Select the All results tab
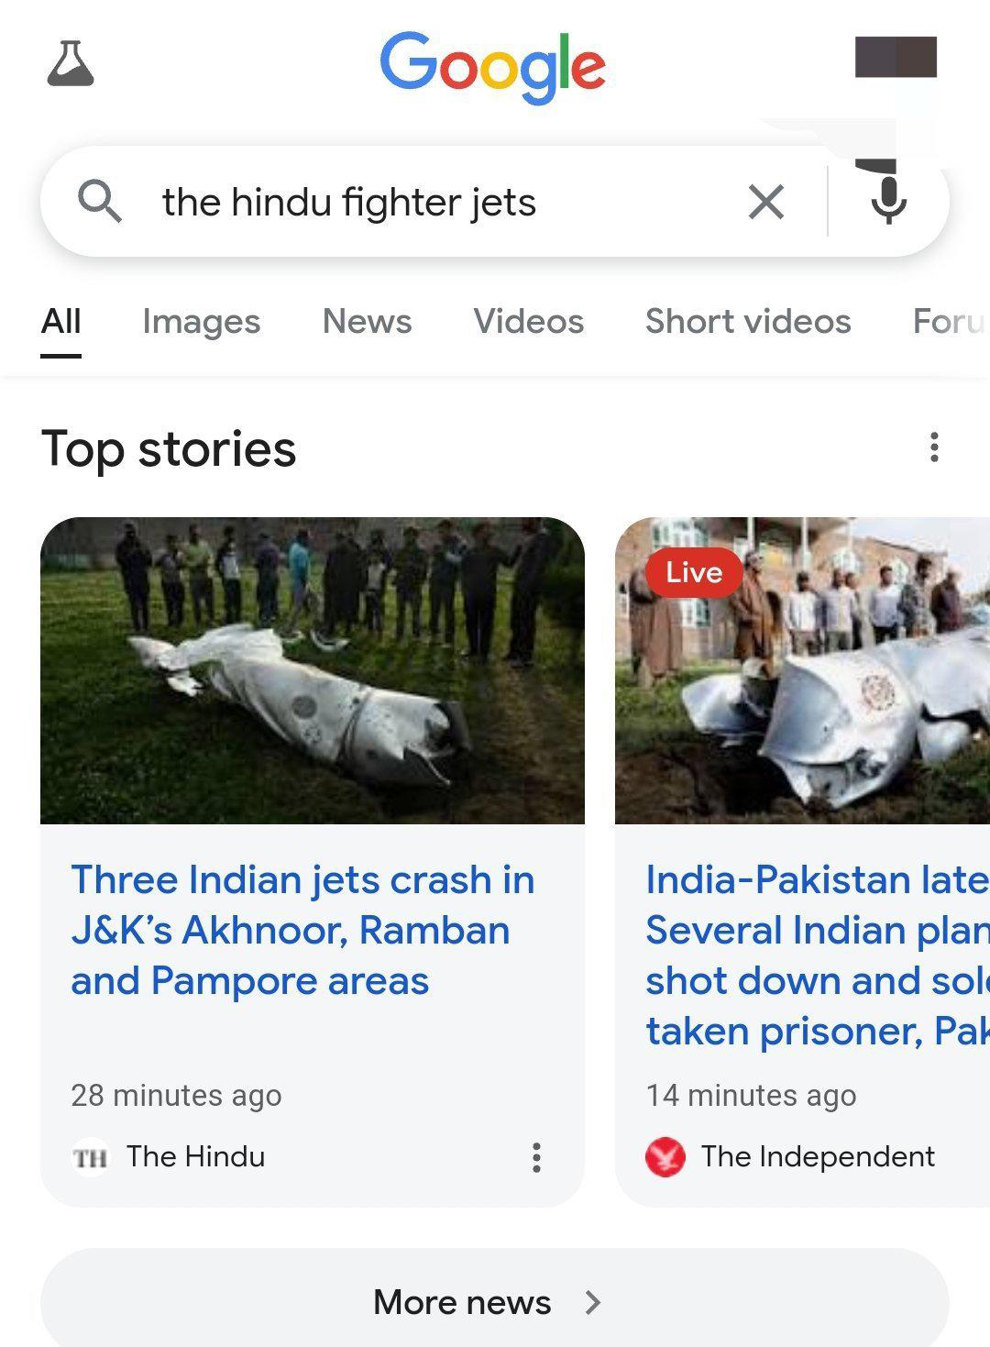990x1347 pixels. click(61, 322)
